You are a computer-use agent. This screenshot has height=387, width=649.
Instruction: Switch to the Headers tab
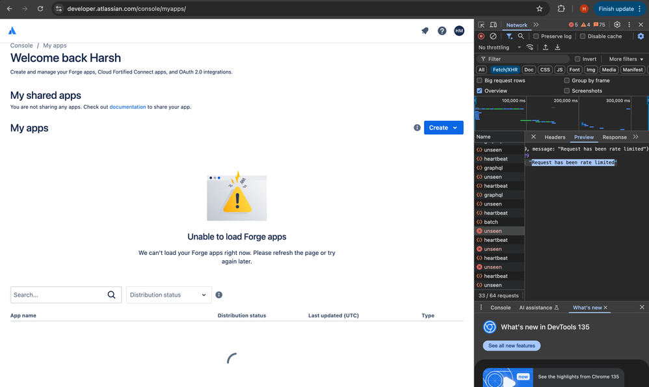point(555,137)
